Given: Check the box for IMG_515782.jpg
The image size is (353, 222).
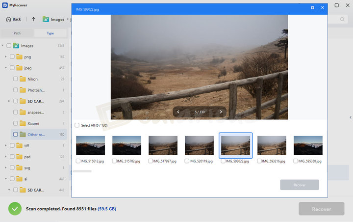Looking at the screenshot, I should coord(114,161).
